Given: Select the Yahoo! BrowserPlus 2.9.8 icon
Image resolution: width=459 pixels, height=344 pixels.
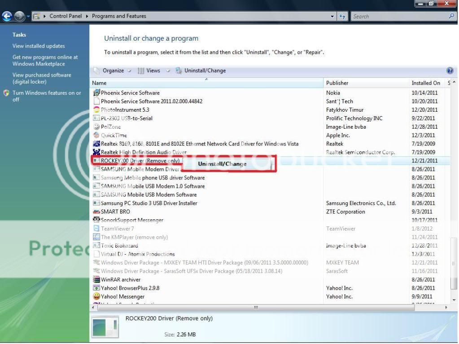Looking at the screenshot, I should click(x=96, y=288).
